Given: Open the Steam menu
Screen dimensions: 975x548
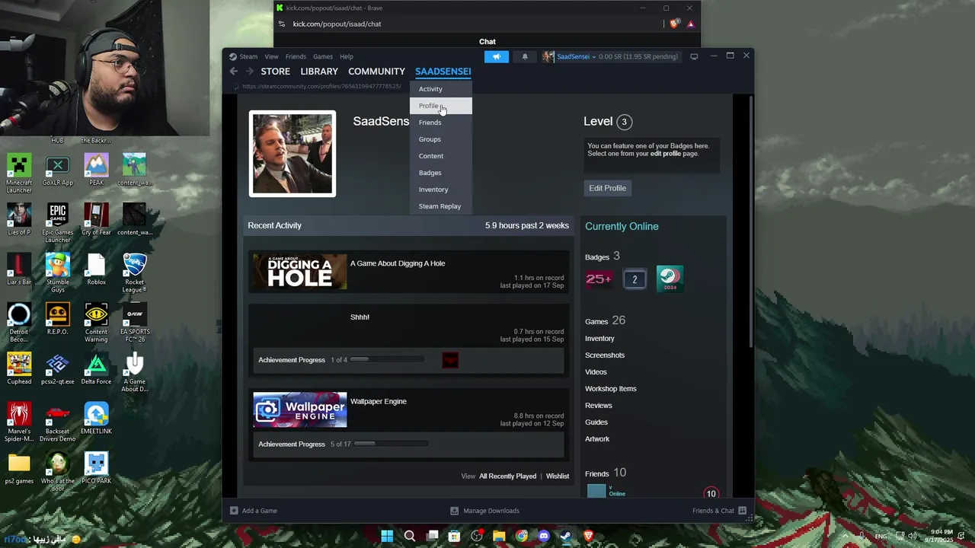Looking at the screenshot, I should [x=248, y=56].
